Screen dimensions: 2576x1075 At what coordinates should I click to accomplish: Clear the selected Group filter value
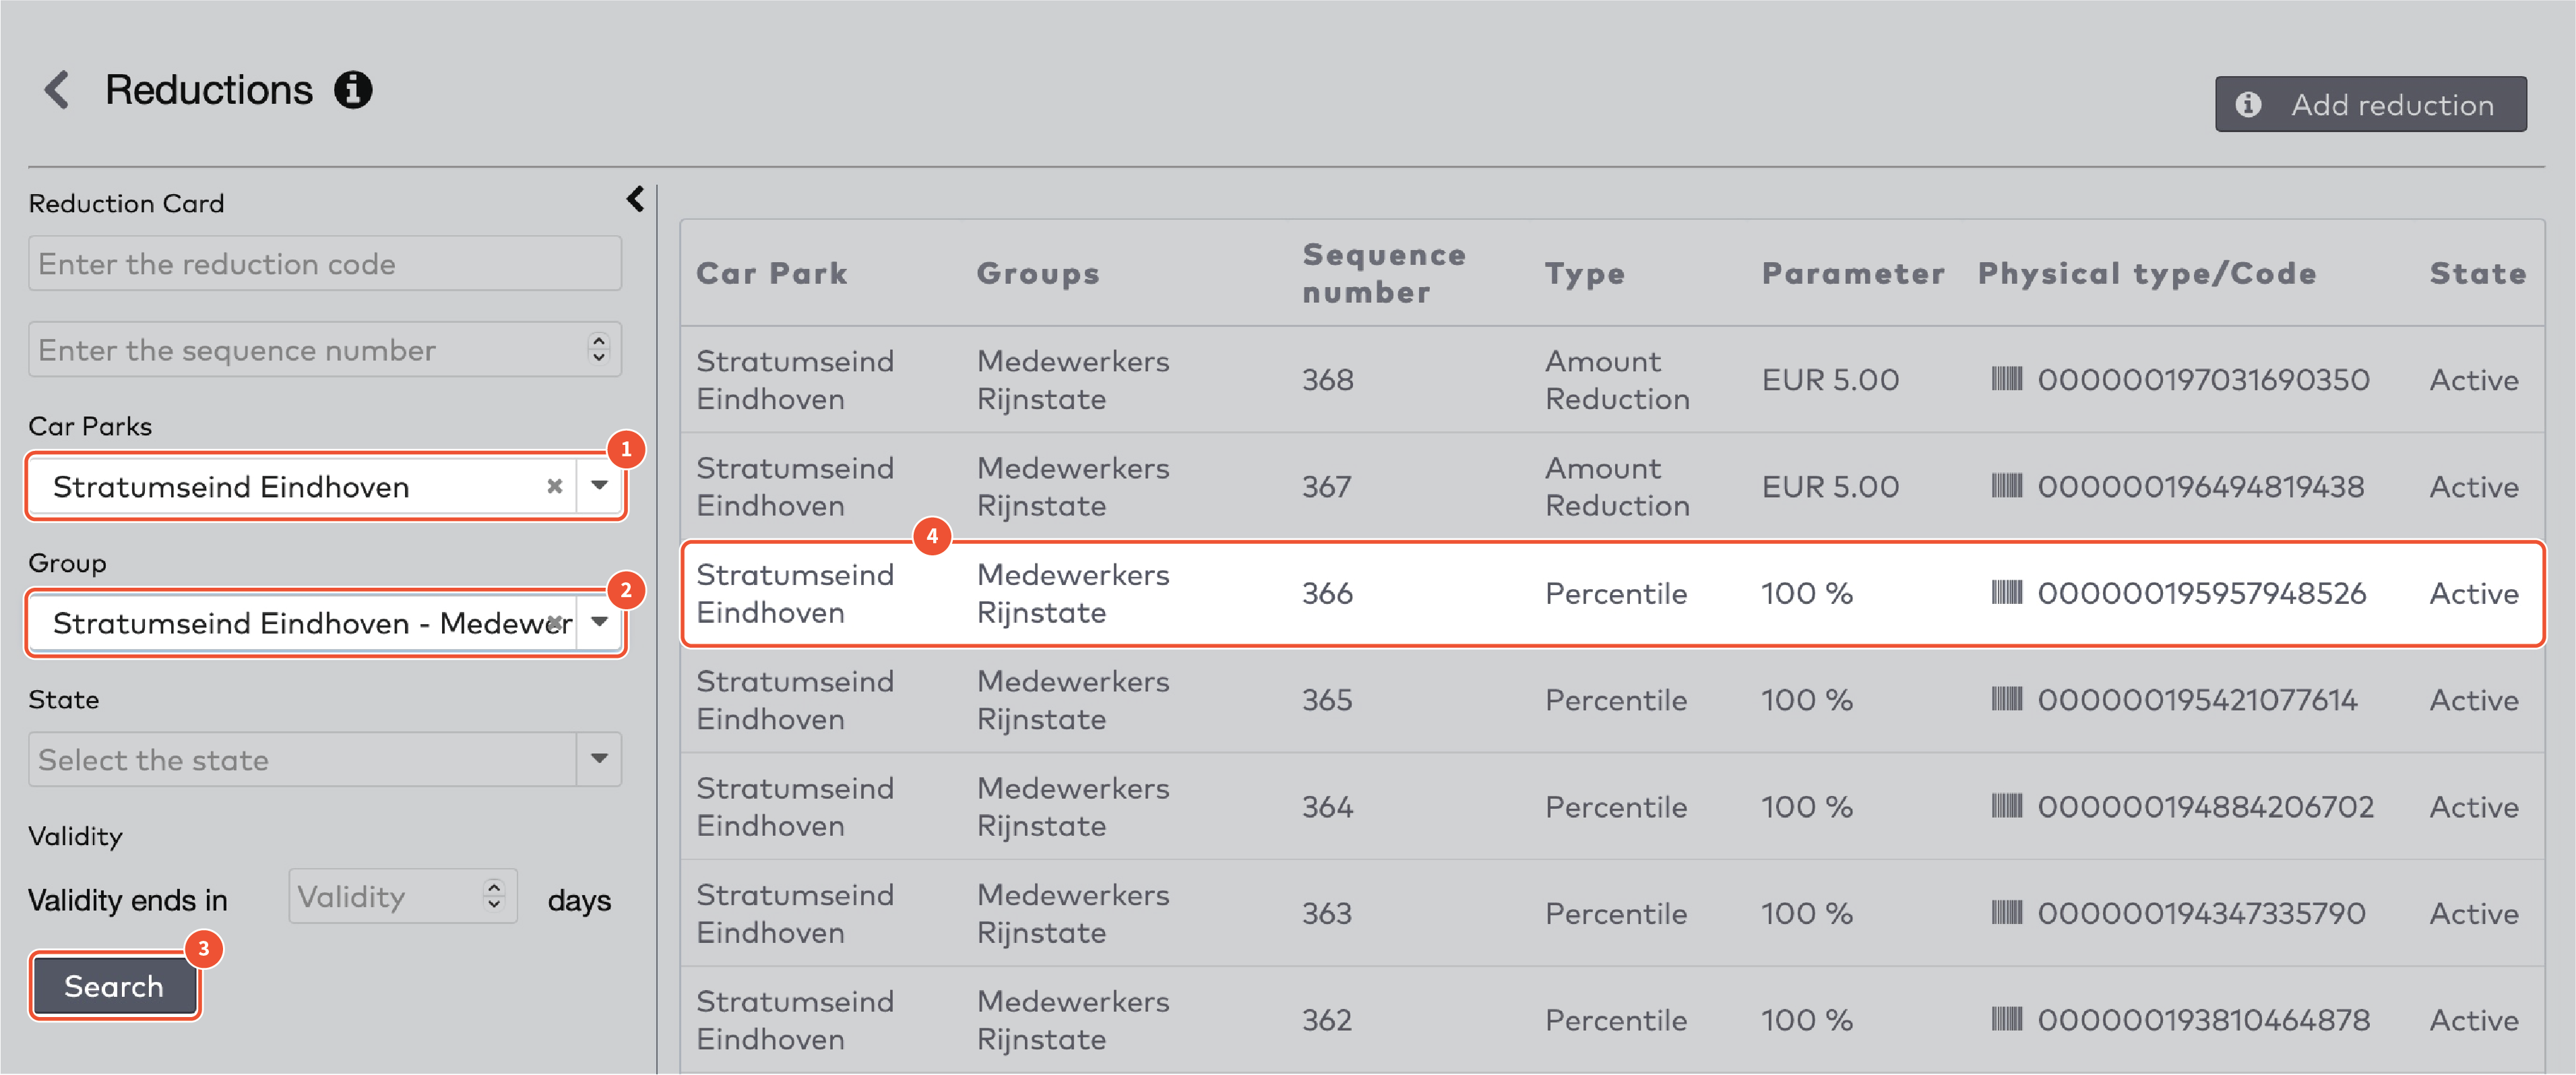pyautogui.click(x=556, y=622)
